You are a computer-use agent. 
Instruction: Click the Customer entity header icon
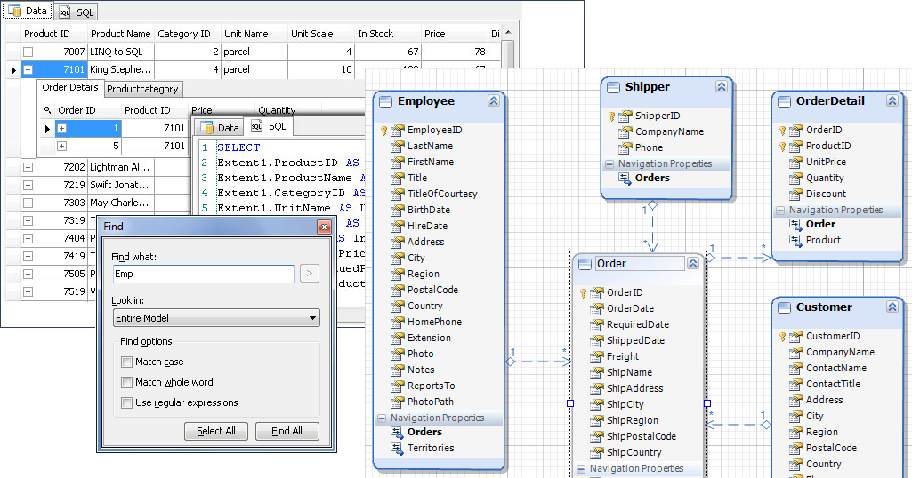[785, 307]
